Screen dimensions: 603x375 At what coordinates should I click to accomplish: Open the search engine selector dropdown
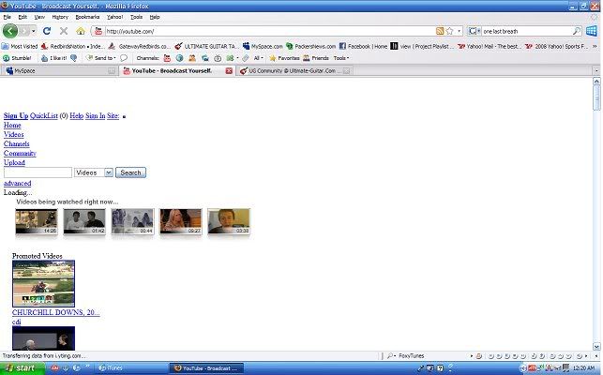tap(475, 31)
